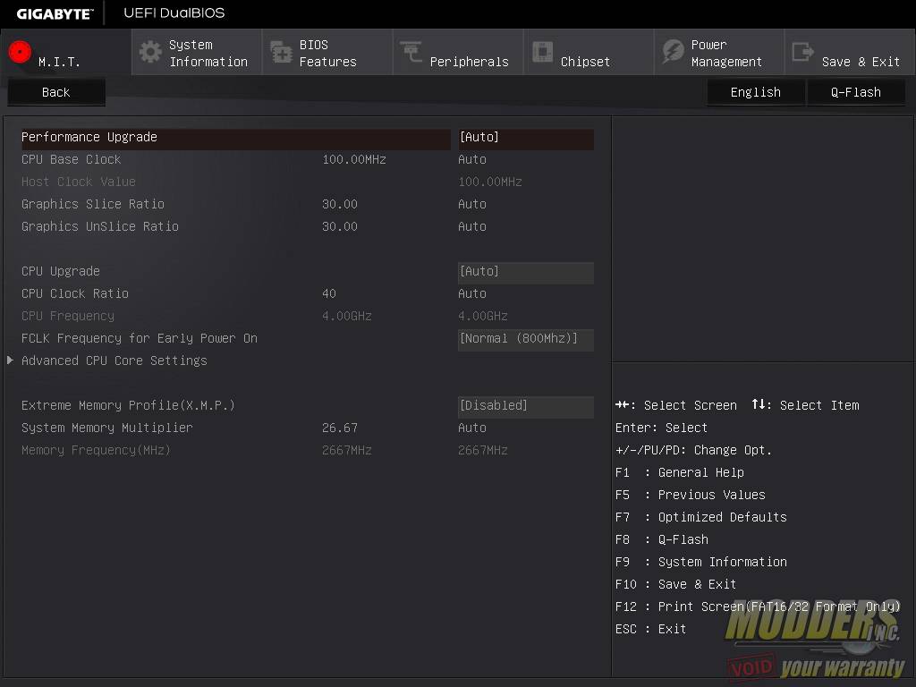This screenshot has height=687, width=916.
Task: Open the M.I.T. tab
Action: click(x=66, y=53)
